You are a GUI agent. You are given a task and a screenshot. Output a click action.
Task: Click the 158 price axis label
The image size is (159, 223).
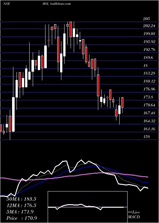coord(147,137)
